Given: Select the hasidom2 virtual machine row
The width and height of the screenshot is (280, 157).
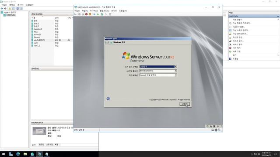Looking at the screenshot, I should point(52,29).
